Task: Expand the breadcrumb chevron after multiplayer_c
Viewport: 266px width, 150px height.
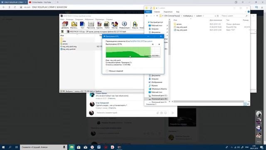Action: 195,16
